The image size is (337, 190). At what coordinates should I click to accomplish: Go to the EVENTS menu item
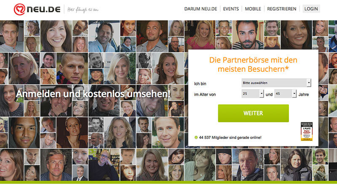[231, 9]
